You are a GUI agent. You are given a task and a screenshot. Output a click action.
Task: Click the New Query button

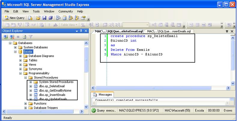pyautogui.click(x=14, y=18)
